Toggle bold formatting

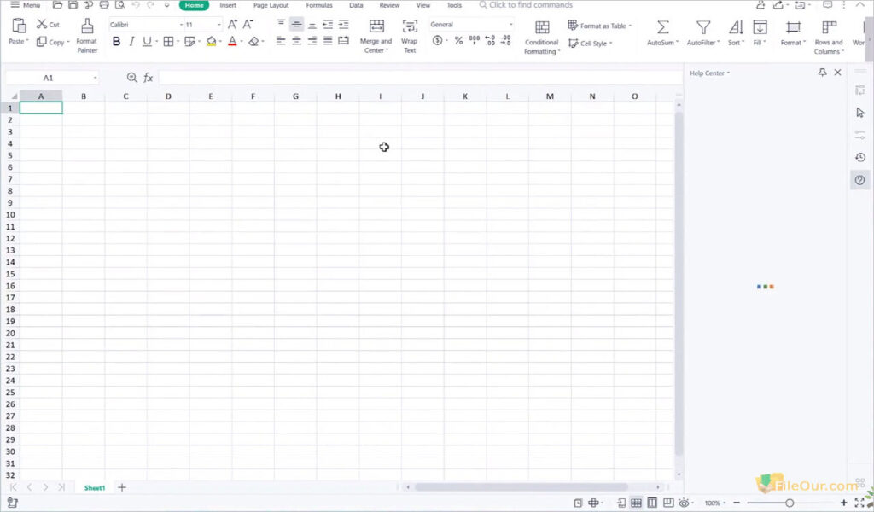[116, 40]
